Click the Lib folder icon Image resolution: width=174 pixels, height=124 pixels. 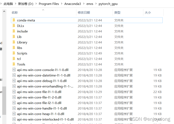coord(14,37)
